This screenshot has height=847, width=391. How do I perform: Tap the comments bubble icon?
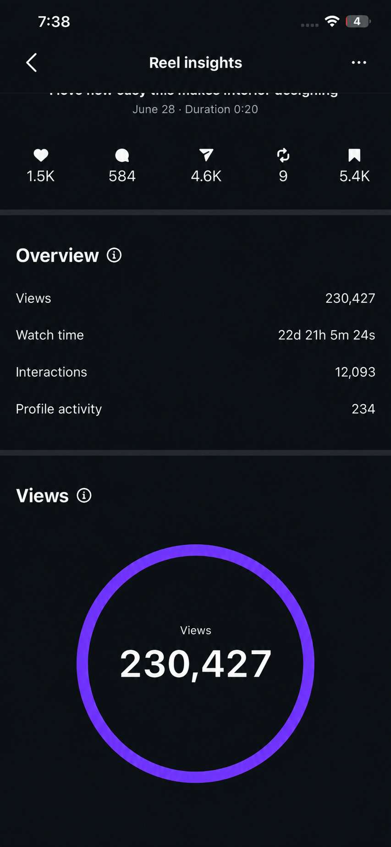point(122,155)
